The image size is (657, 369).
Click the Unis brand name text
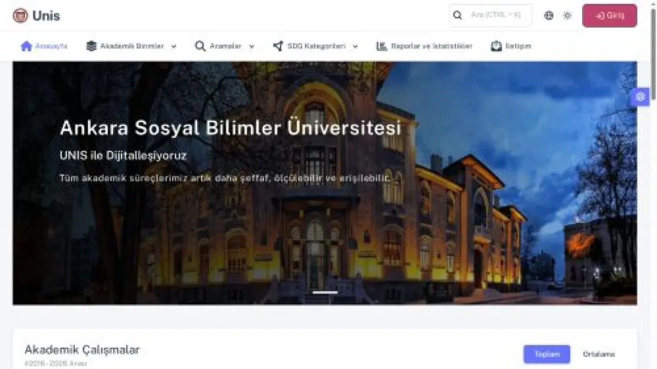coord(46,16)
